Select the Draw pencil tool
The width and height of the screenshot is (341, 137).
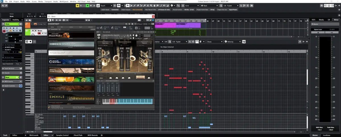[135, 5]
